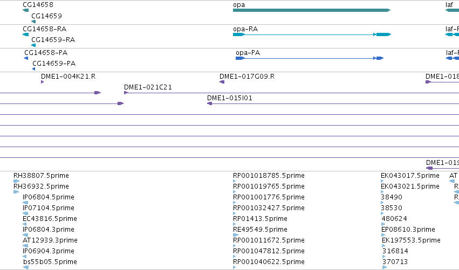Image resolution: width=459 pixels, height=270 pixels.
Task: Select the EP08610.3prime feature label
Action: [408, 230]
